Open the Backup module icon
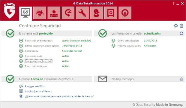186x108 pixels. click(x=68, y=13)
